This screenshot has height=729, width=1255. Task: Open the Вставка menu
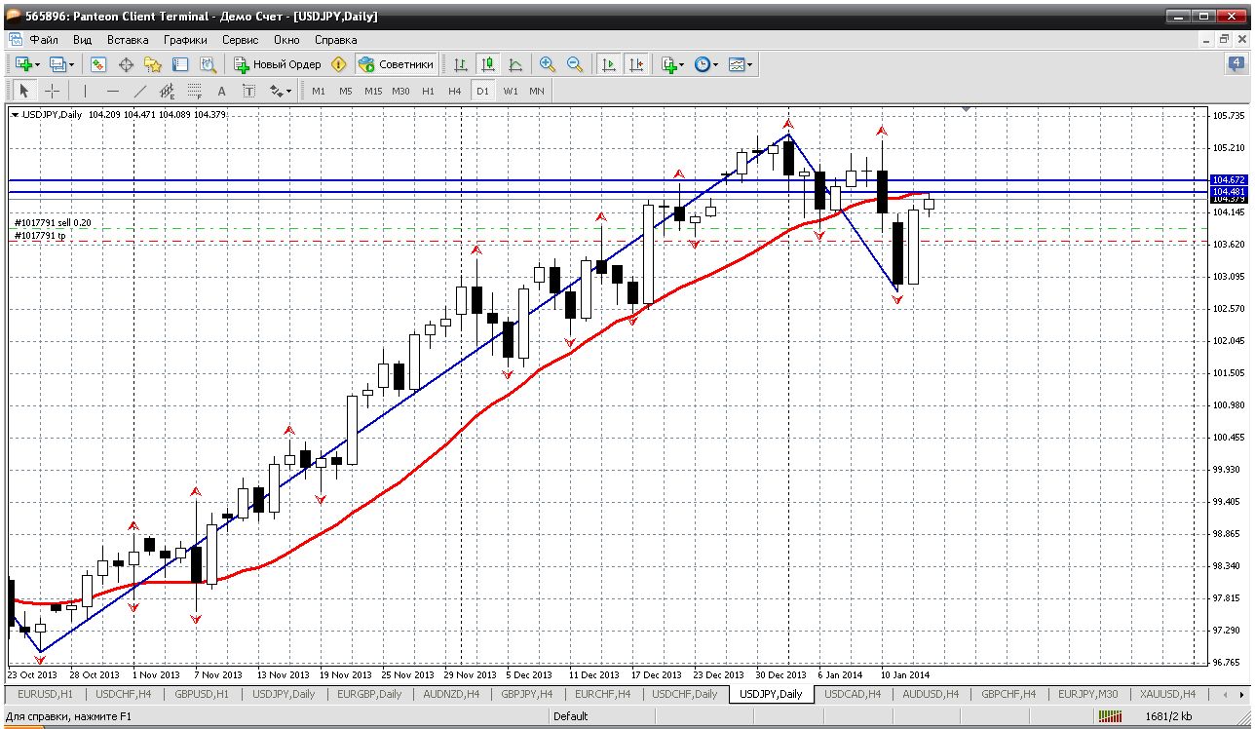[128, 40]
